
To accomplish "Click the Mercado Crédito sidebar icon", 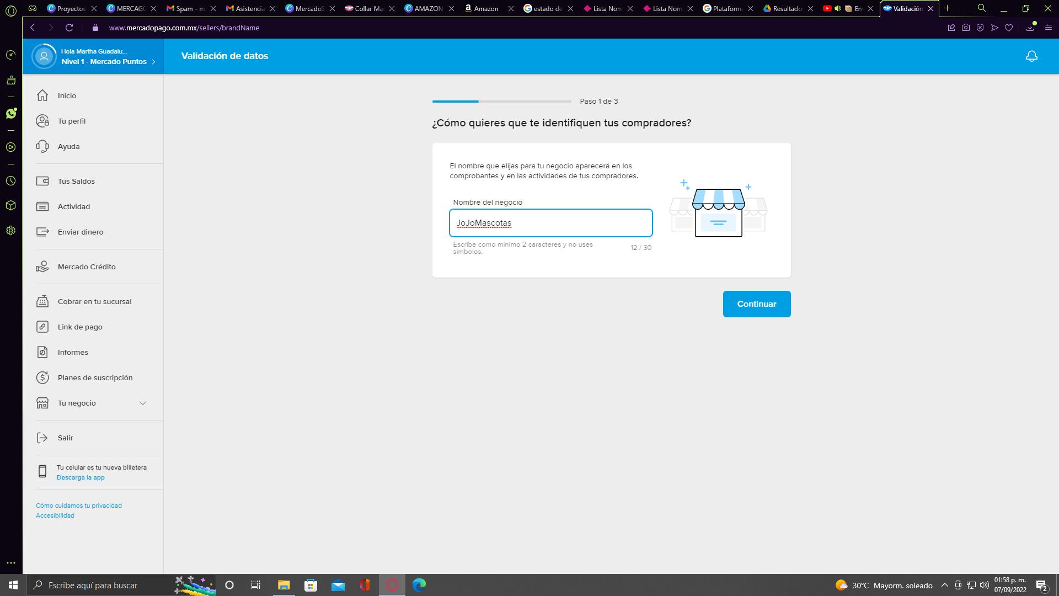I will (x=42, y=267).
